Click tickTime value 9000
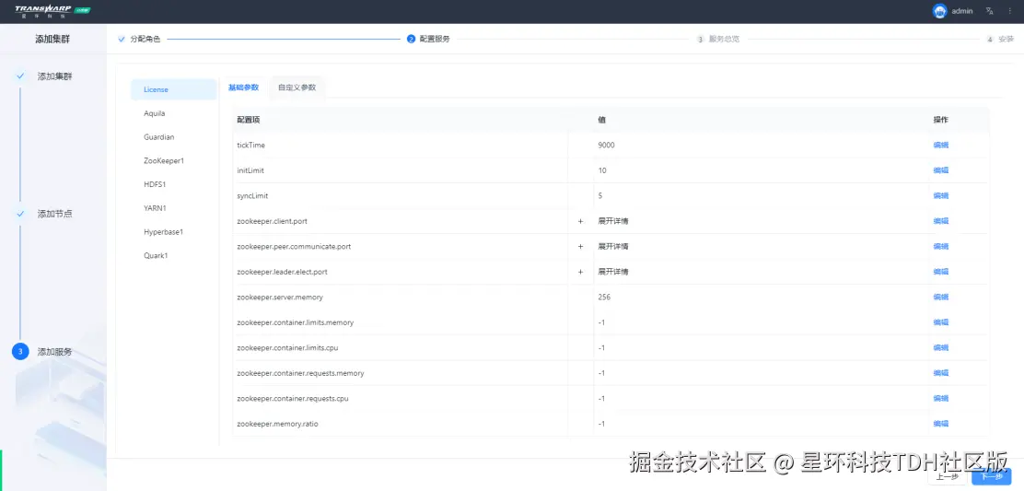Image resolution: width=1024 pixels, height=491 pixels. coord(606,145)
